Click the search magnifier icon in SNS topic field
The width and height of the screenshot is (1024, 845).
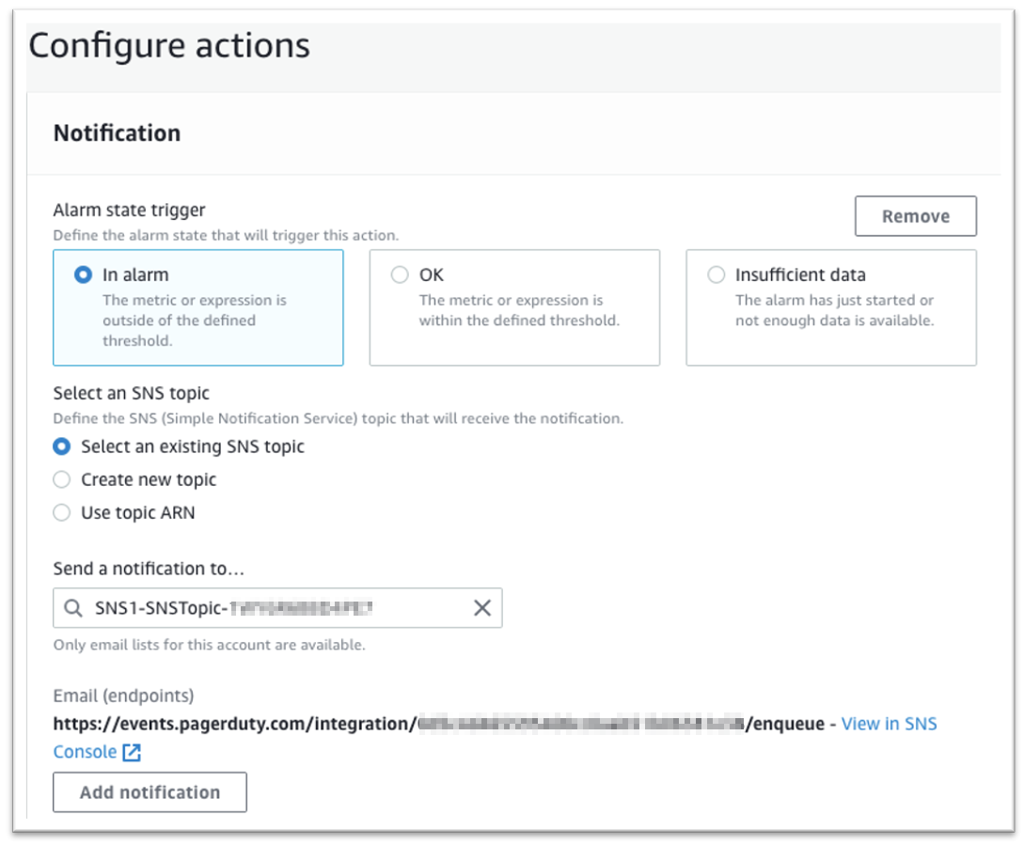(x=73, y=608)
